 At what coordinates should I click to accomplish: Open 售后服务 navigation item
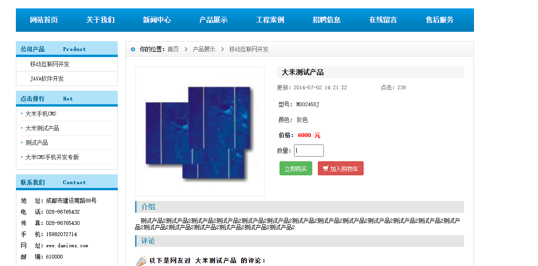click(x=439, y=20)
